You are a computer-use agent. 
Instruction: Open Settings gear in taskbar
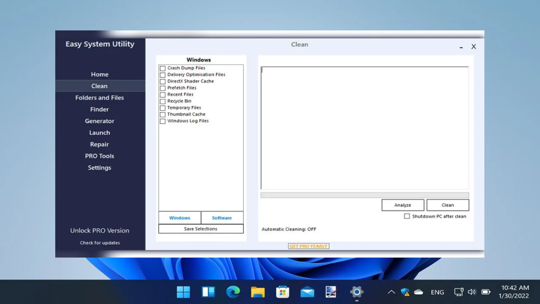(356, 292)
